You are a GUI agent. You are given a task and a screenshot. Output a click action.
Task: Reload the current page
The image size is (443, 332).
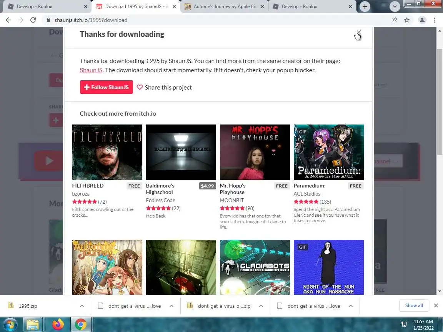33,20
